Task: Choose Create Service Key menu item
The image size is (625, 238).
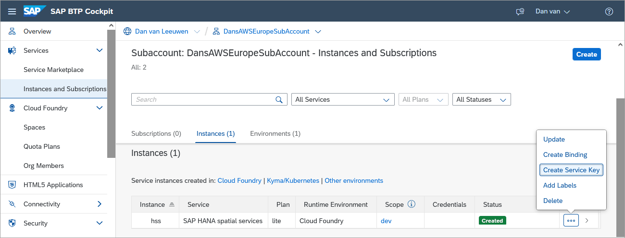Action: 571,170
